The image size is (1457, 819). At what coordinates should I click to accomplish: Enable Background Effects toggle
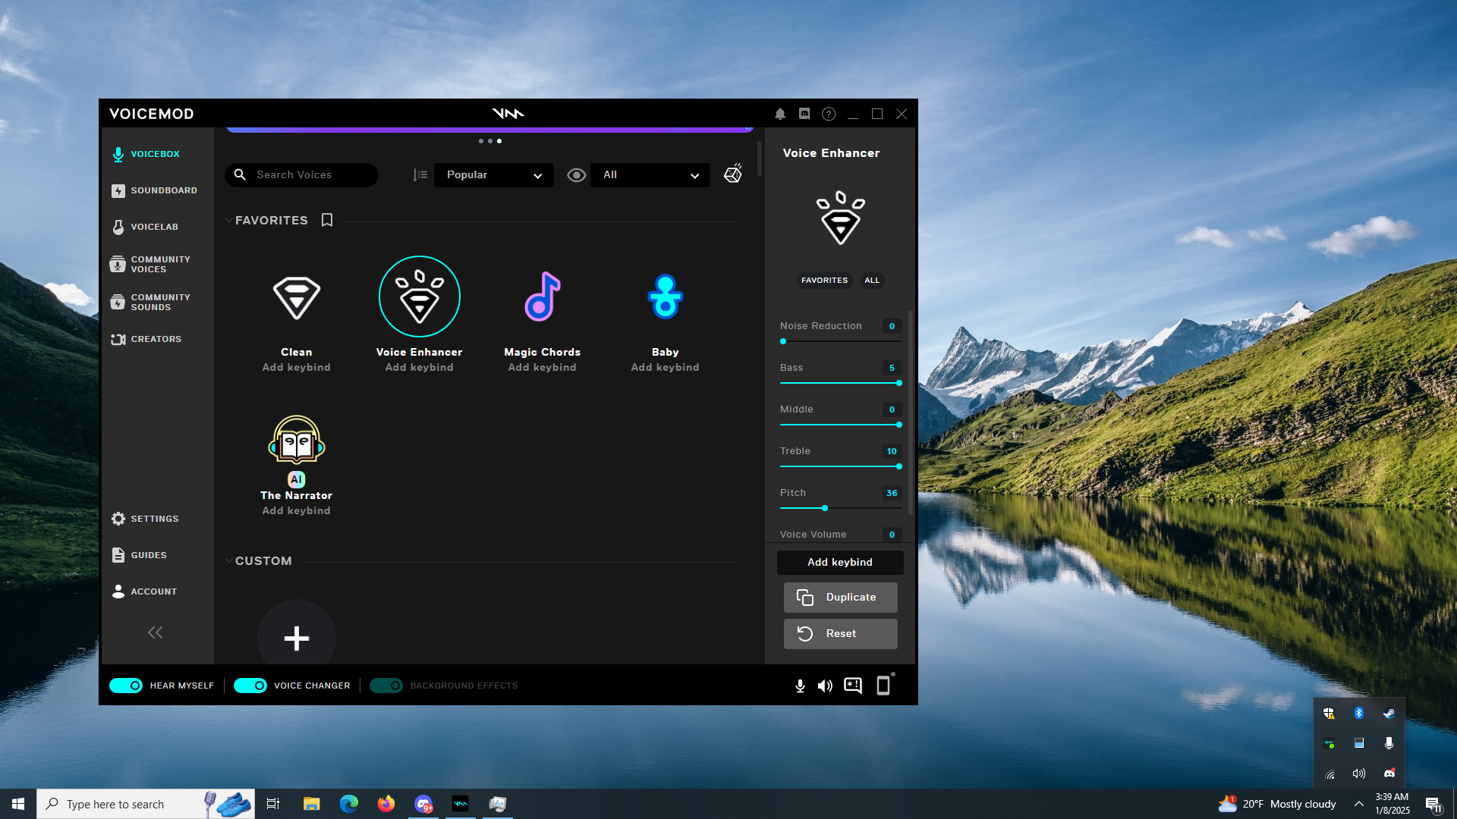coord(386,686)
